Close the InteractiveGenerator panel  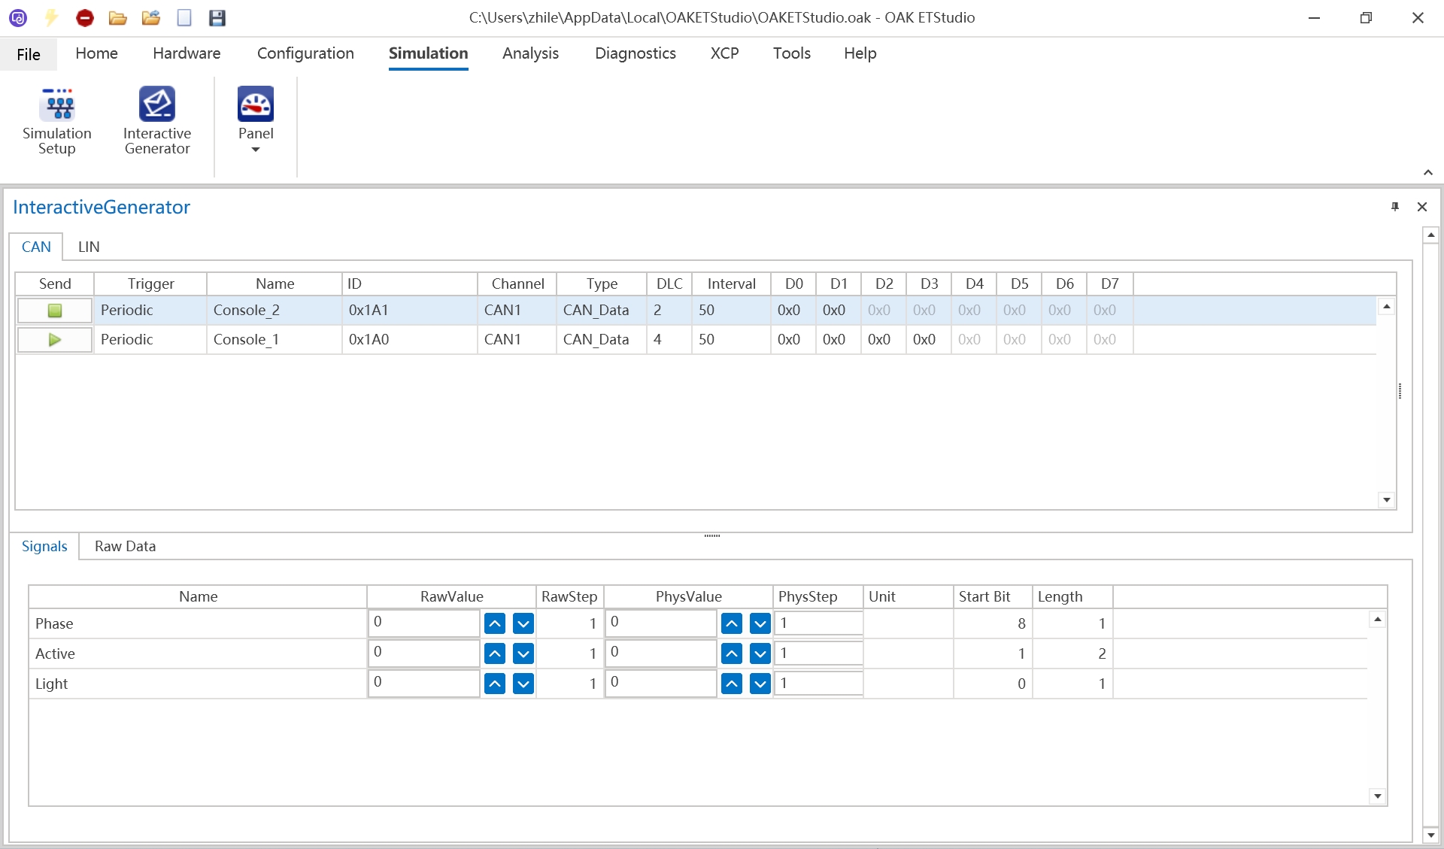click(1422, 207)
